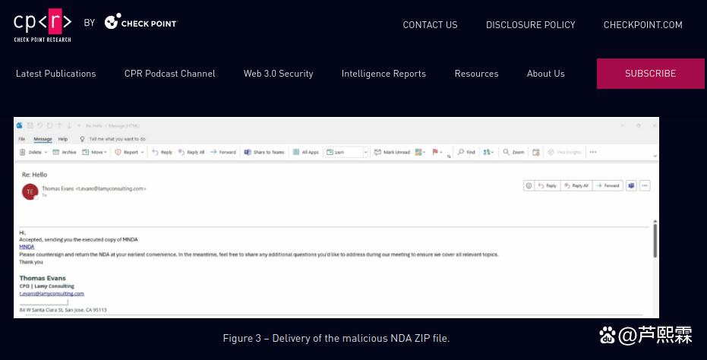Click the Check Point brand logo
Image resolution: width=707 pixels, height=360 pixels.
140,22
